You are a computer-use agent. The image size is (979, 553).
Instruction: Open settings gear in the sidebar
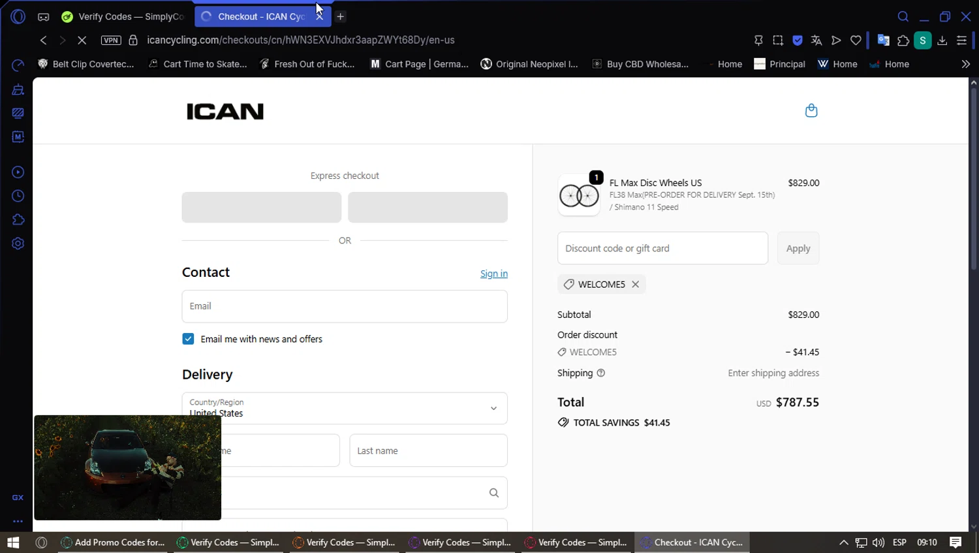18,244
